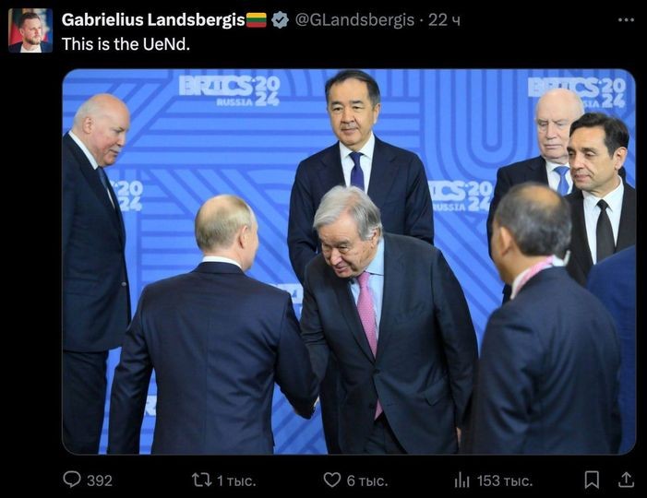Click the retweet arrows icon
Viewport: 647px width, 498px height.
click(x=202, y=480)
